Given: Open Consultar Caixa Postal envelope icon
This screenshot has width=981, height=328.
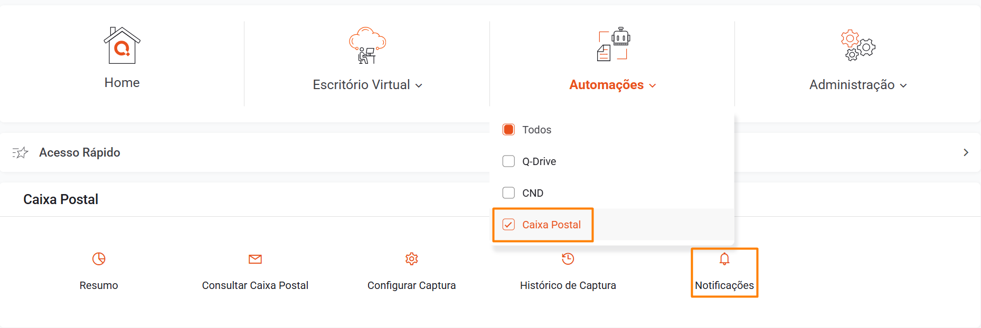Looking at the screenshot, I should [255, 259].
